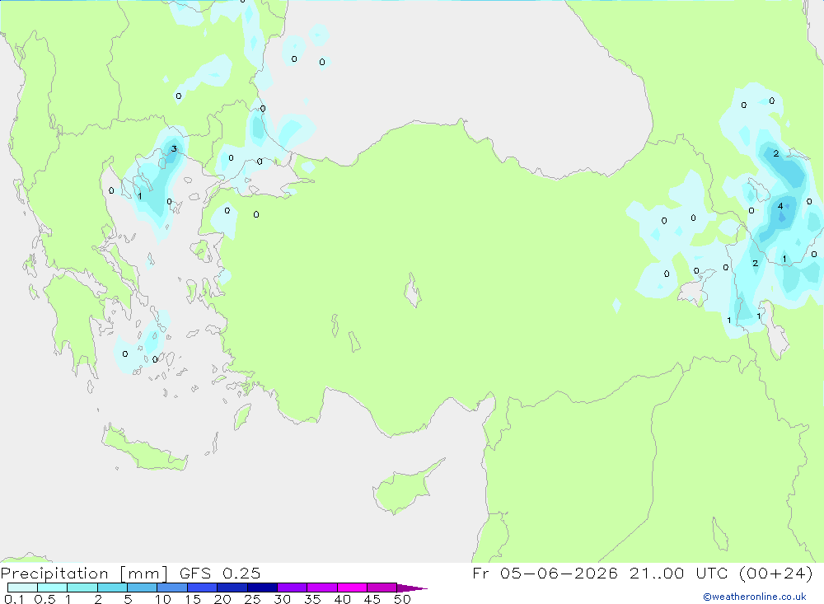Click the '4' precipitation value on the map

780,206
